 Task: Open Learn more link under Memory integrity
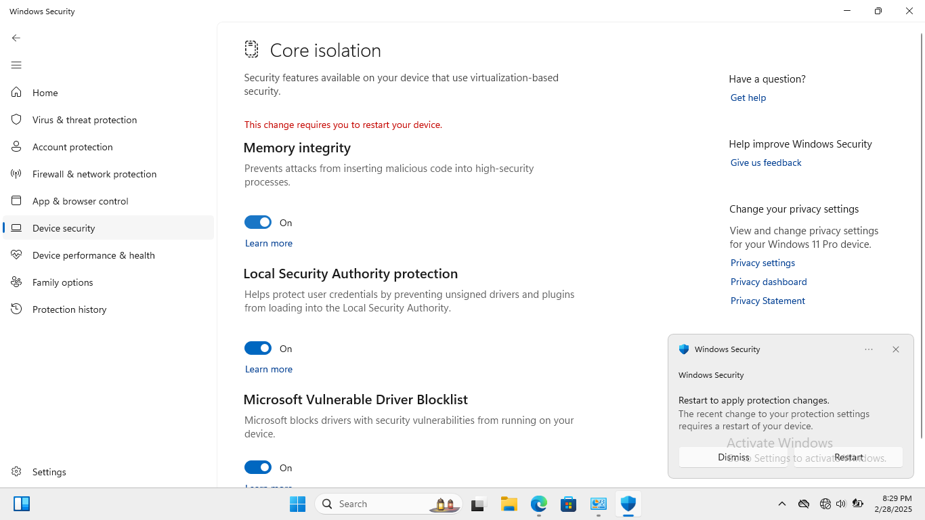click(x=269, y=243)
